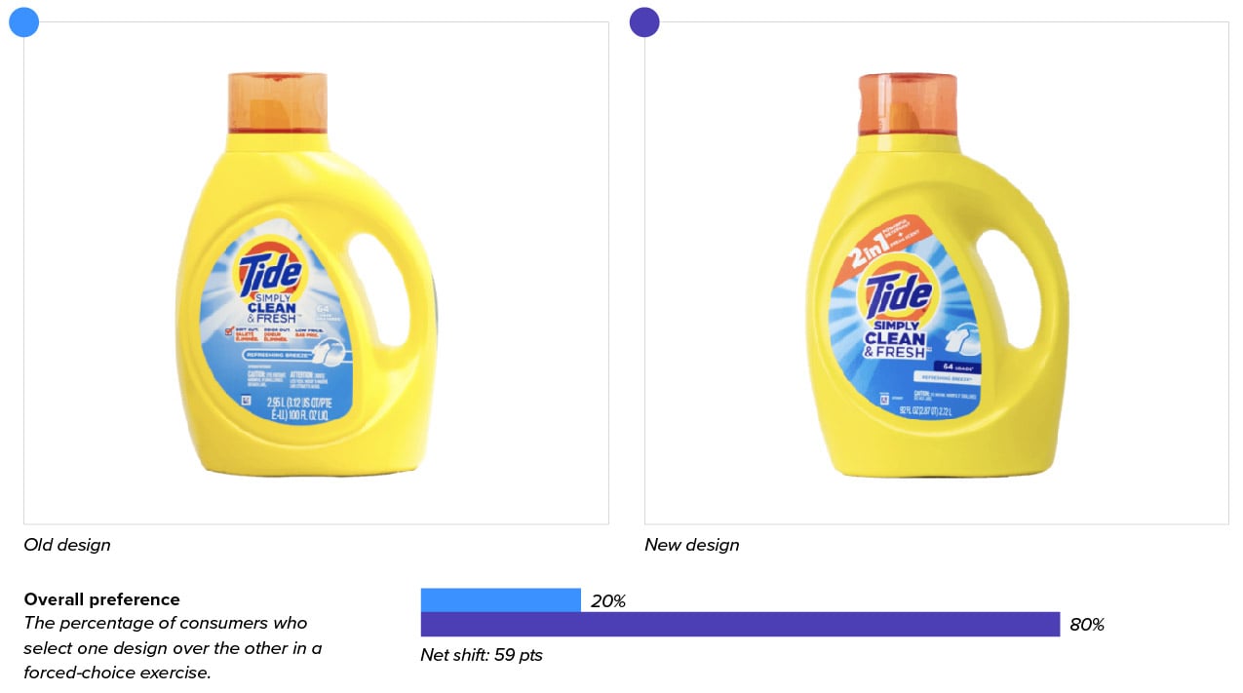Select the new design Tide bottle image
This screenshot has width=1243, height=693.
point(936,274)
